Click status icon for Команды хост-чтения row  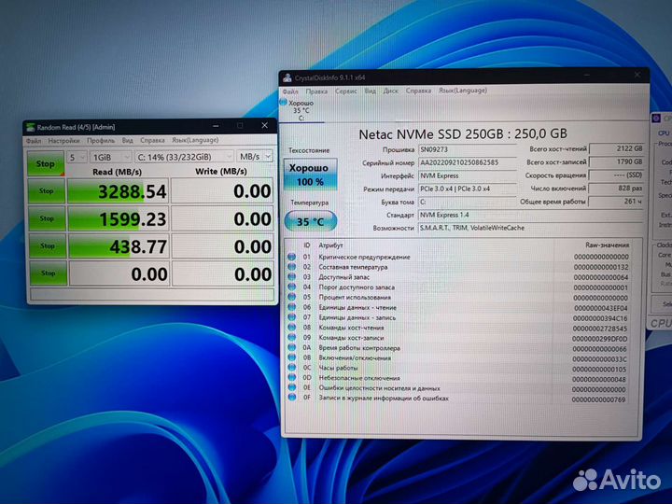tap(292, 327)
